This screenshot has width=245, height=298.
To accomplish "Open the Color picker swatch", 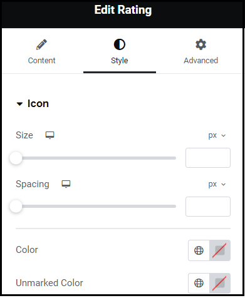I will [220, 250].
